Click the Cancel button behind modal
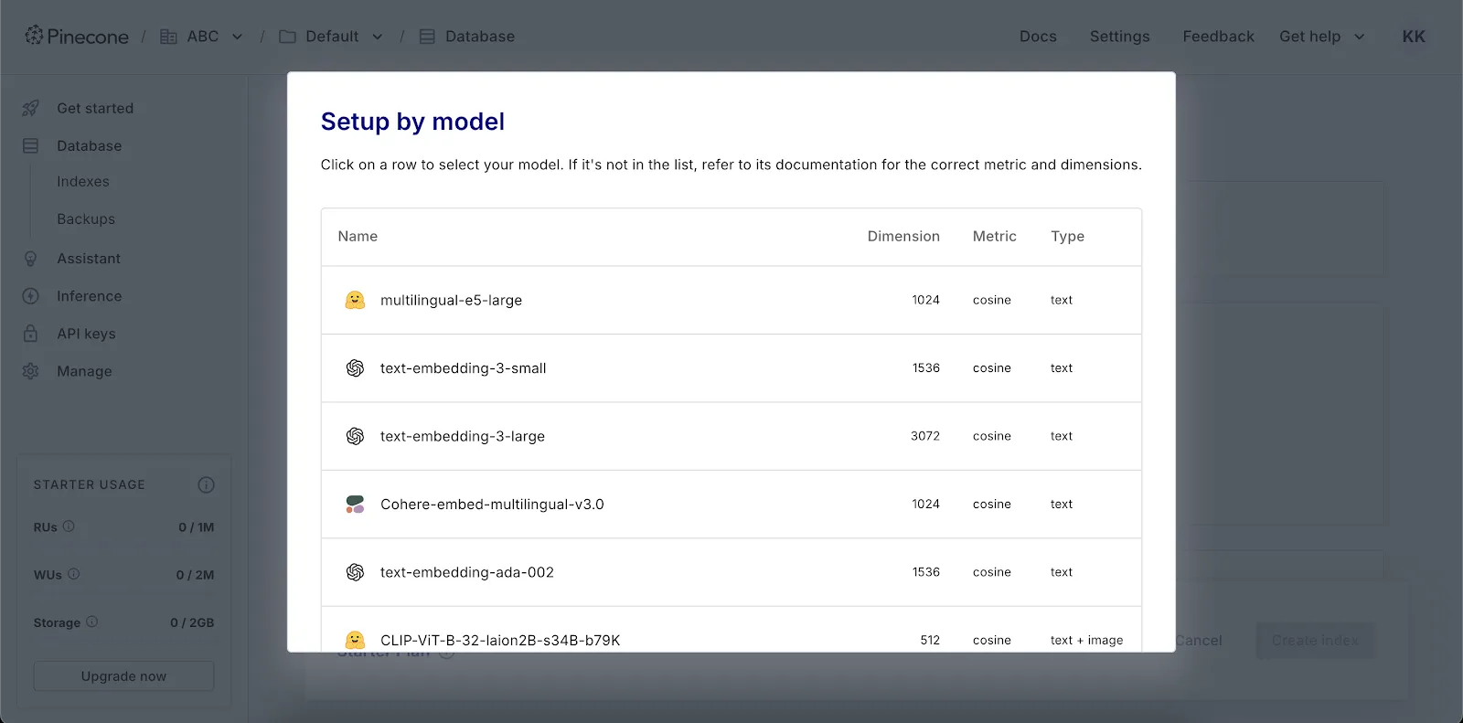The image size is (1463, 723). pos(1199,641)
